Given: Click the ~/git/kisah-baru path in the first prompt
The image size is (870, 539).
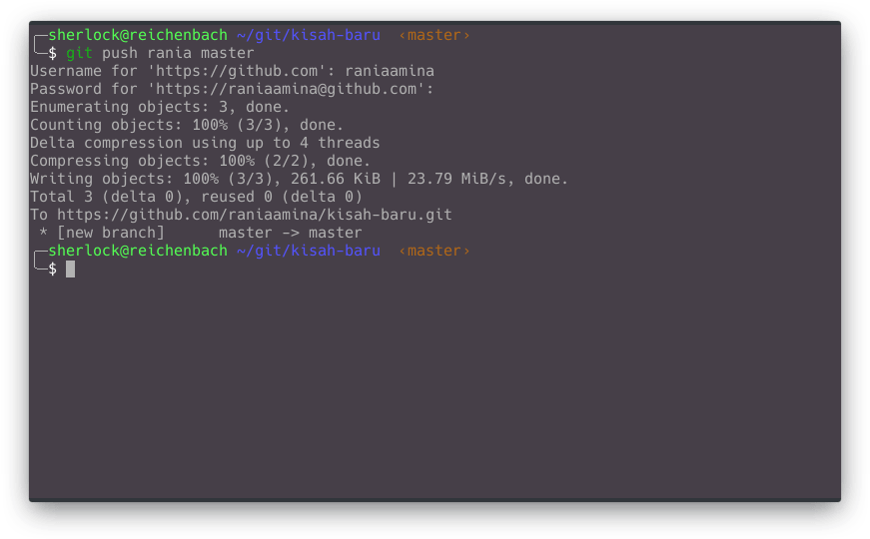Looking at the screenshot, I should point(309,35).
